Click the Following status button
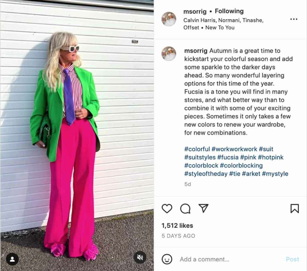The width and height of the screenshot is (307, 271). [x=229, y=11]
